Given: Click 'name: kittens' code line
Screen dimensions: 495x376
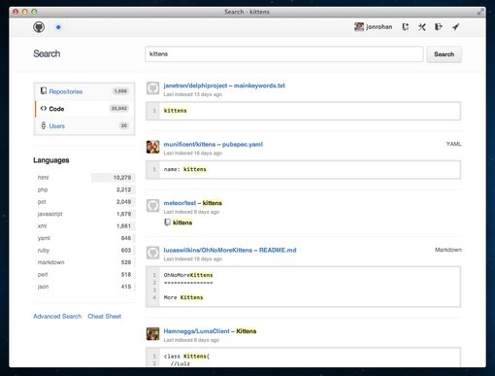Looking at the screenshot, I should 184,169.
